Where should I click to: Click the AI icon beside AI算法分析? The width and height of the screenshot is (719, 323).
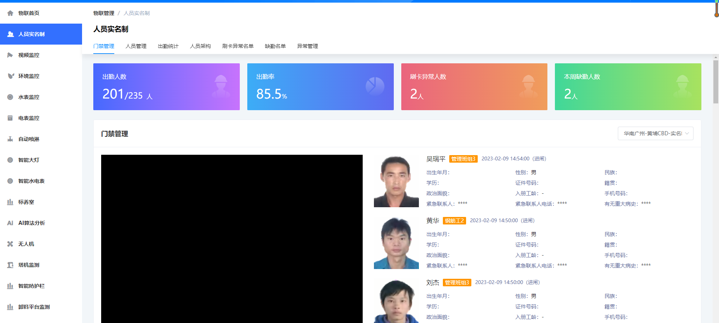coord(10,223)
